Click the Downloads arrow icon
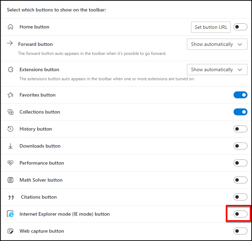The image size is (252, 241). click(x=10, y=146)
